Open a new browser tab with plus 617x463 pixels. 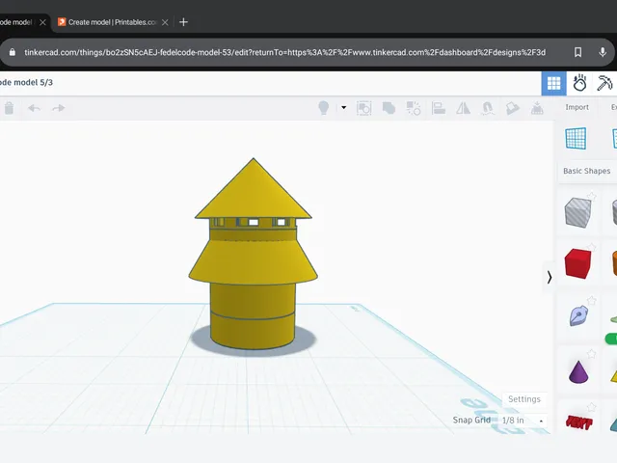(183, 22)
